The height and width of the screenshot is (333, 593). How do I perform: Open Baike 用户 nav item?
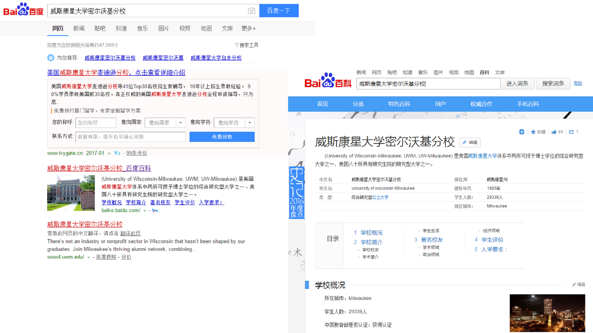click(440, 104)
